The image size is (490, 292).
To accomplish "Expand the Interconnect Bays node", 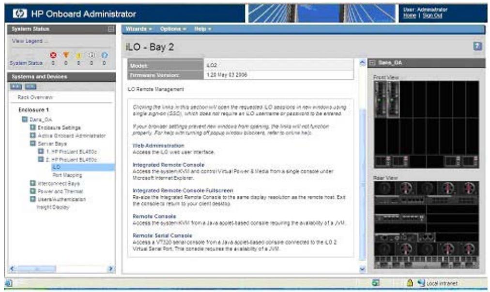I will click(32, 183).
